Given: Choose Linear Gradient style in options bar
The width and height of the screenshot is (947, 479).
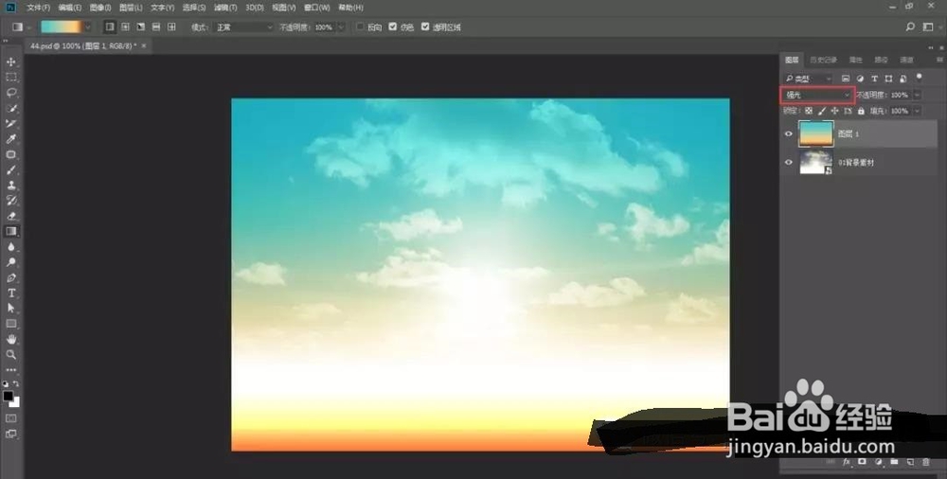Looking at the screenshot, I should tap(109, 27).
